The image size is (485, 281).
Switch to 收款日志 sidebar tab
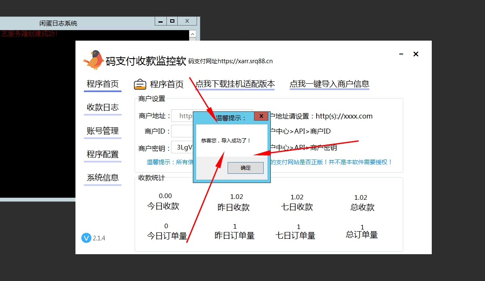pos(103,108)
